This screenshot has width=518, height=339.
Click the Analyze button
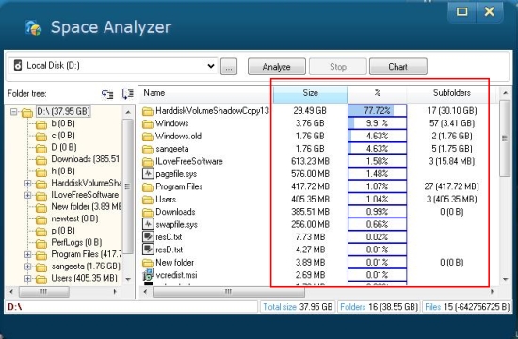click(277, 67)
